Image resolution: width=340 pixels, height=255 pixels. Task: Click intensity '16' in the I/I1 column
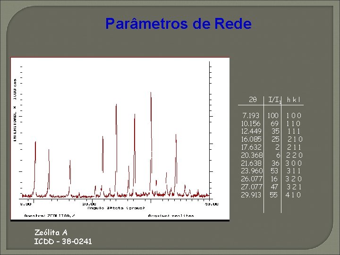point(274,179)
